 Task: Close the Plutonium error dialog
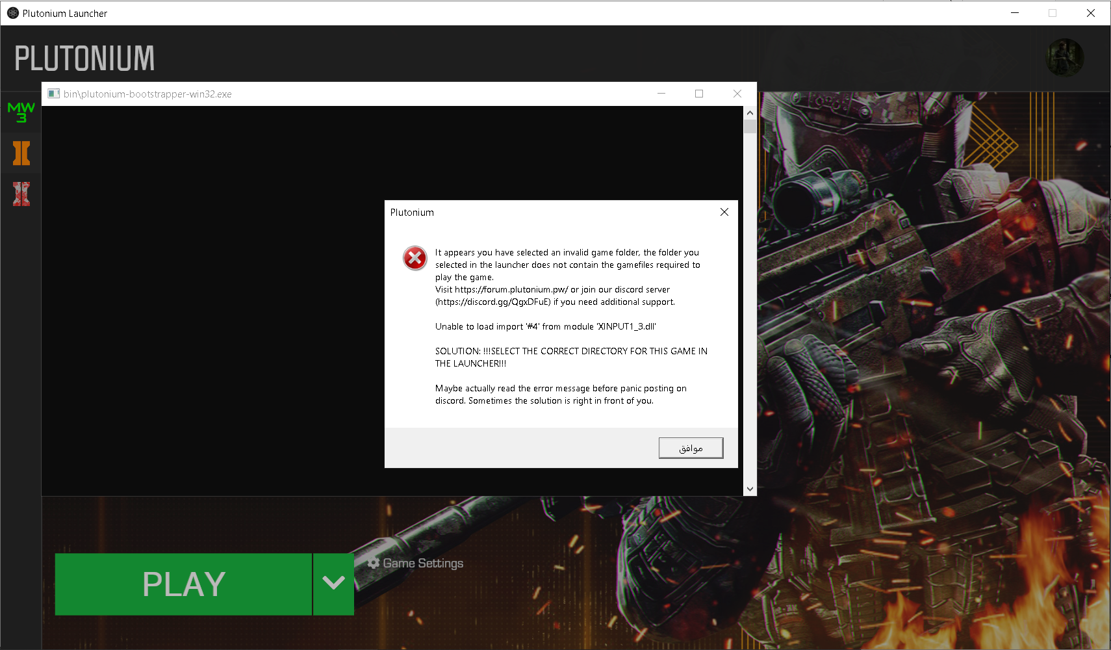[x=724, y=212]
